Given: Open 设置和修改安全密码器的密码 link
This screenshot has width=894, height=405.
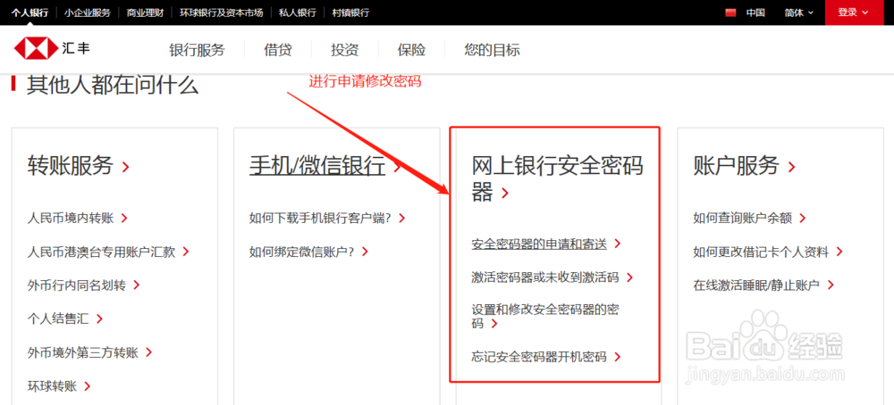Looking at the screenshot, I should (x=545, y=317).
